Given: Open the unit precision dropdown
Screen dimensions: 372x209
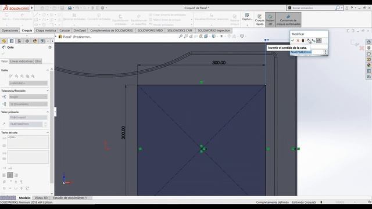Looking at the screenshot, I should (x=28, y=104).
